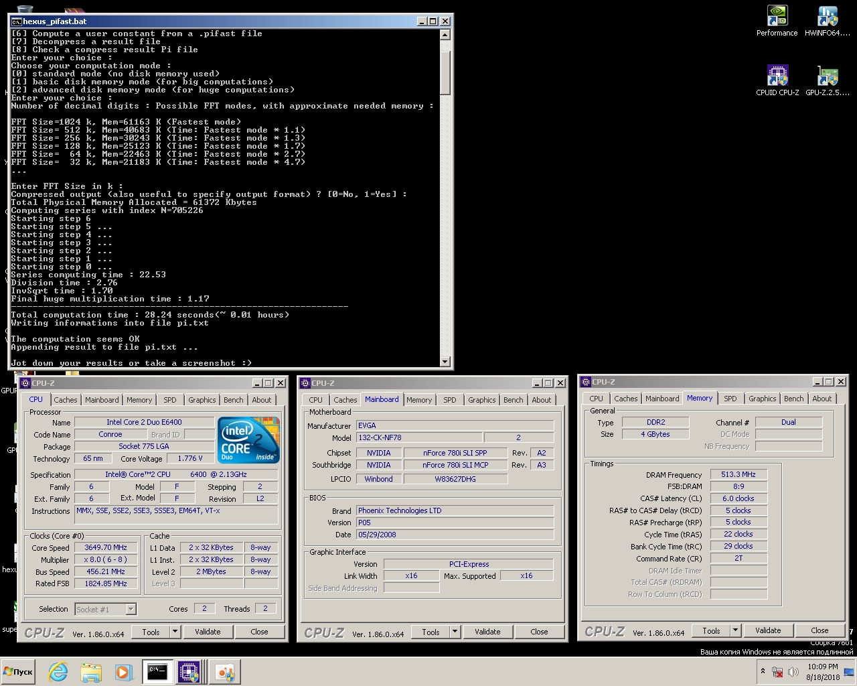Select Memory tab in middle CPU-Z window
This screenshot has height=686, width=857.
point(419,400)
